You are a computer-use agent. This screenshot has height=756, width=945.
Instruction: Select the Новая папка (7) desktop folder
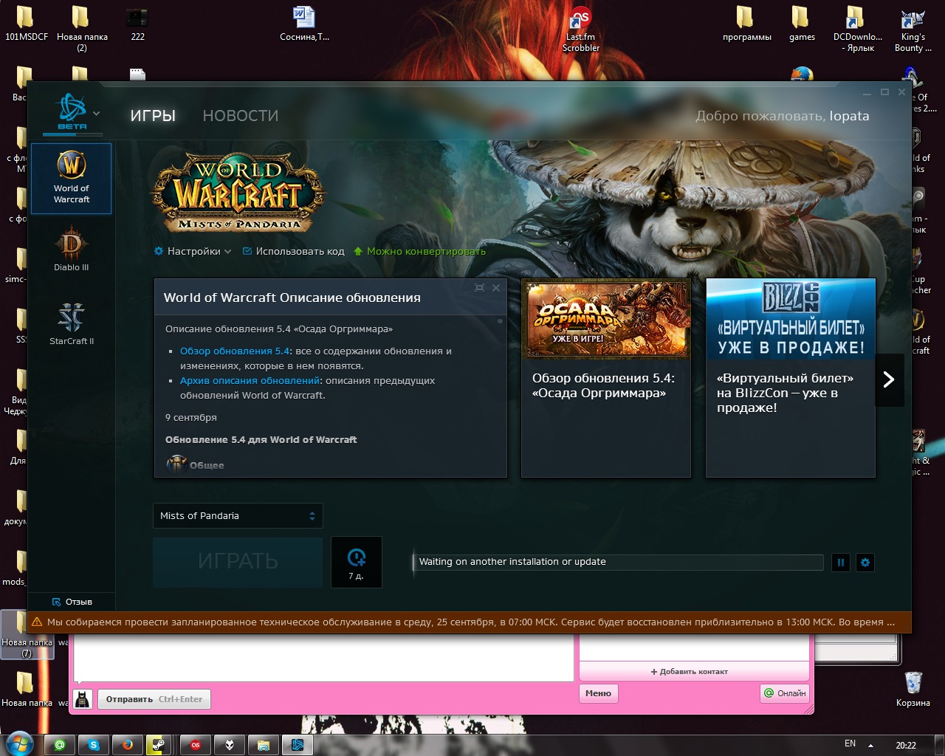(x=26, y=633)
